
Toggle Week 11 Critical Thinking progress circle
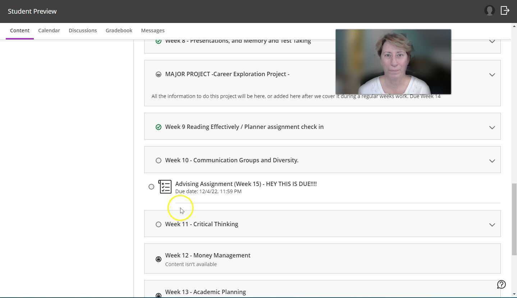[x=159, y=224]
